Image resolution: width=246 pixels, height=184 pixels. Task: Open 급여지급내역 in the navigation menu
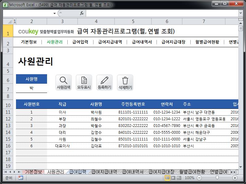110,42
